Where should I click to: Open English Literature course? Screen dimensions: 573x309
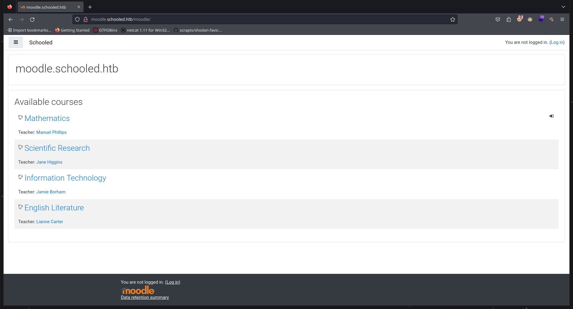click(x=54, y=208)
